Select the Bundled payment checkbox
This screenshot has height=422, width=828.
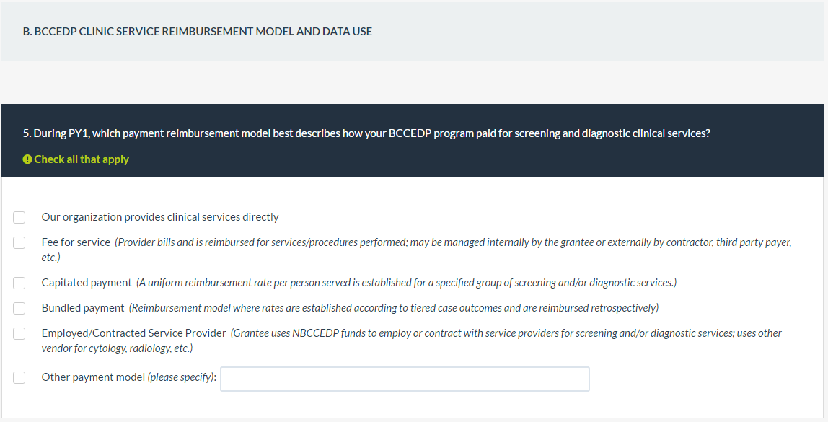[x=19, y=308]
